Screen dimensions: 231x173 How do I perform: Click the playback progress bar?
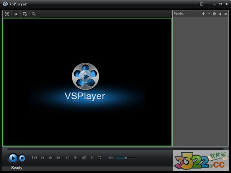(115, 149)
